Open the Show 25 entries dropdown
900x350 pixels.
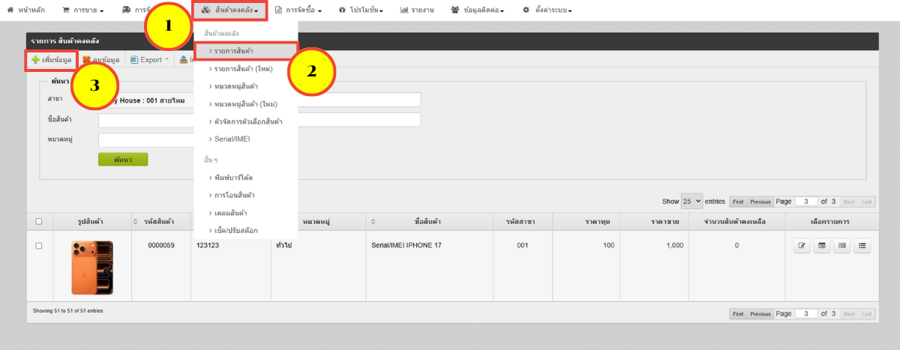[x=691, y=201]
